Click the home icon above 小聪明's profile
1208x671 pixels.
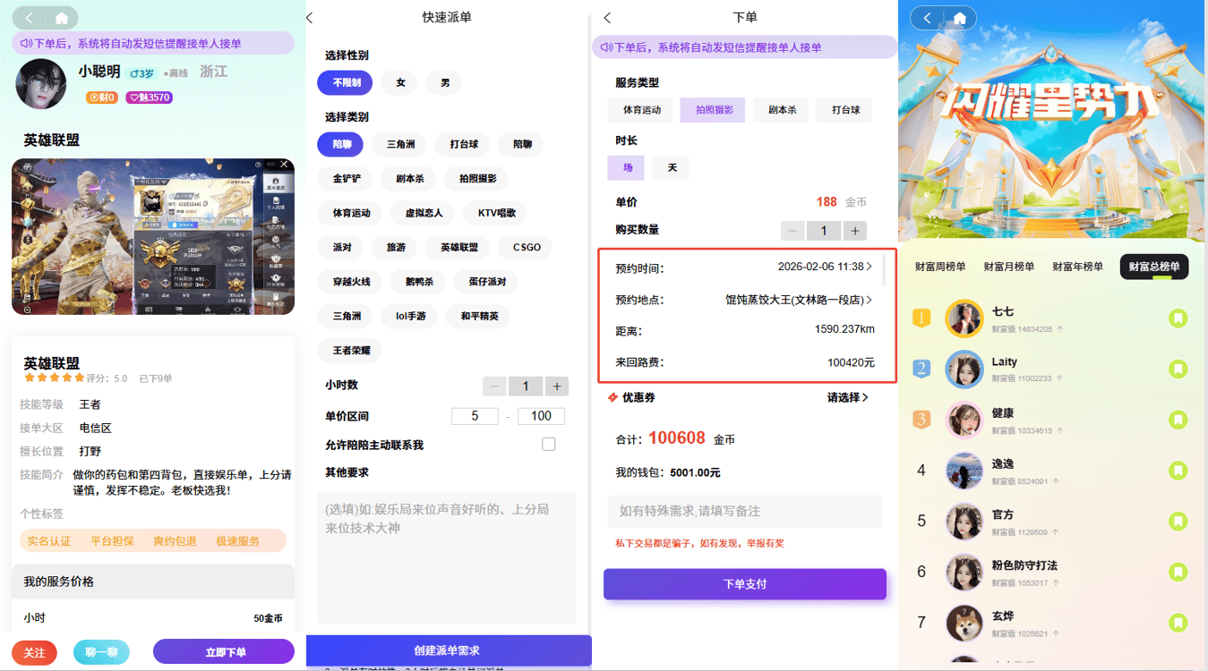click(61, 18)
